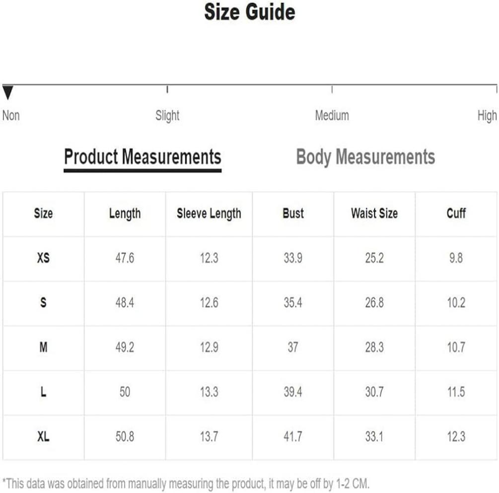The image size is (499, 493).
Task: Click the measurement disclaimer footnote text
Action: (x=186, y=484)
